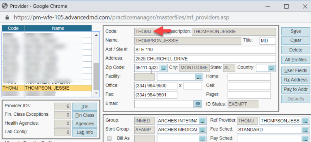Click the Pay Sched field
The width and height of the screenshot is (311, 142).
[x=269, y=138]
